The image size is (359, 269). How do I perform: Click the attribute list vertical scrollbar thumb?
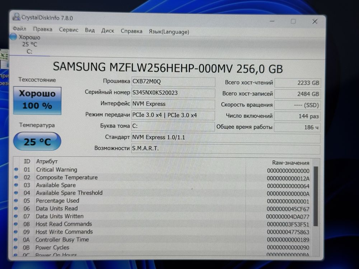[316, 196]
